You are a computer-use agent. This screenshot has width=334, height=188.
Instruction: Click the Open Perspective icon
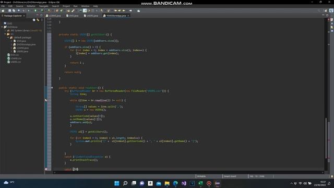(326, 10)
